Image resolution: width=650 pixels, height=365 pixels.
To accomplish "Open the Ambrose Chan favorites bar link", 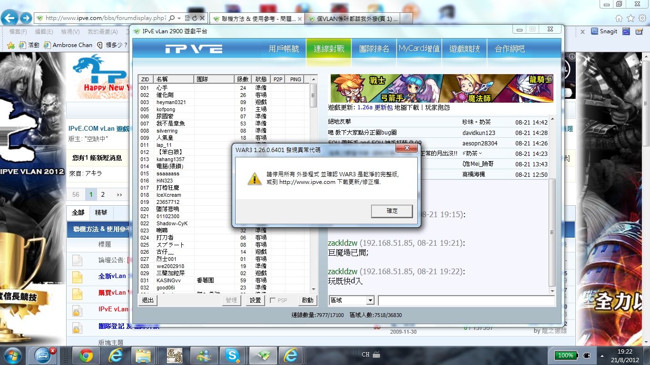I will click(x=68, y=45).
